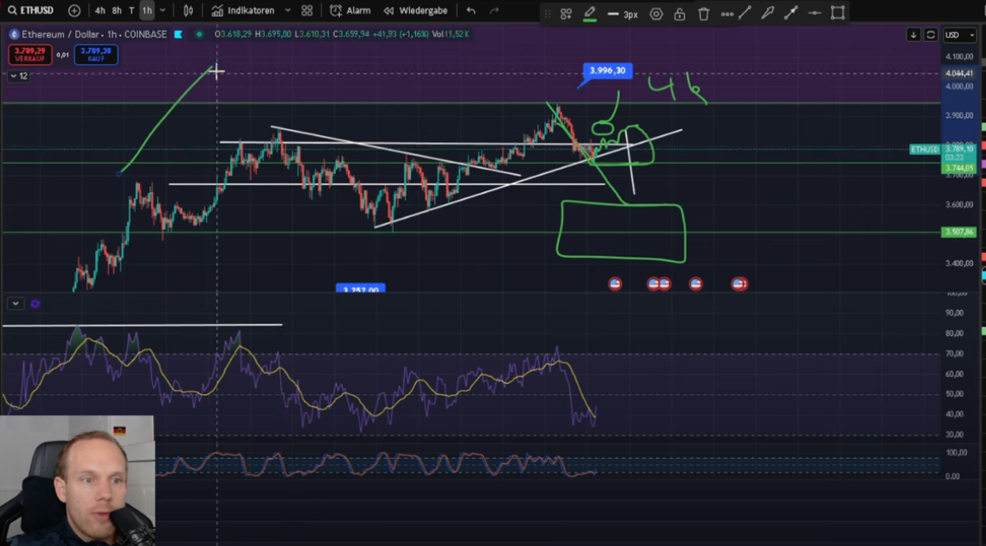Start bar replay with the Wiedergabe rewind icon
Viewport: 986px width, 546px height.
[x=390, y=11]
